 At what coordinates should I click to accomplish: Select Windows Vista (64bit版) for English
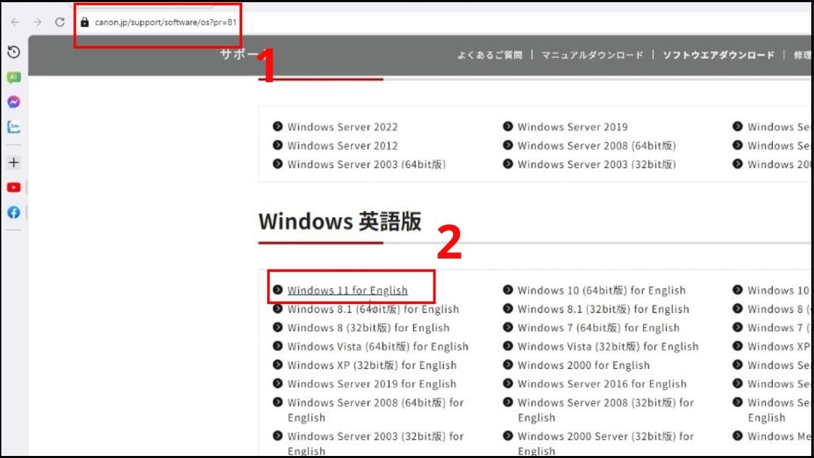(x=378, y=347)
